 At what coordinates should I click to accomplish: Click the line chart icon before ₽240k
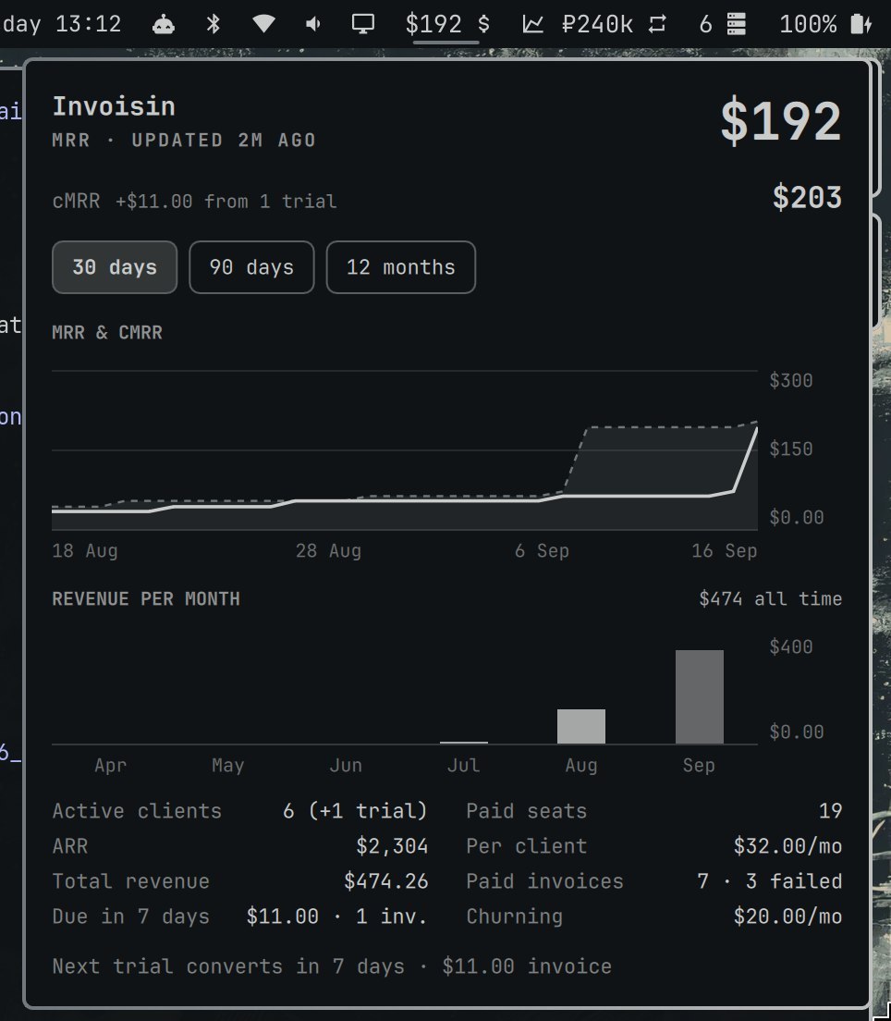pos(532,25)
